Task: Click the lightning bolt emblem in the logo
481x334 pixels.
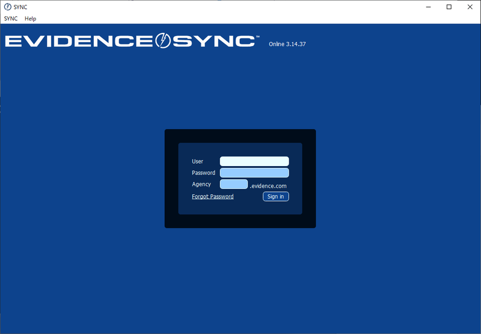Action: point(164,41)
